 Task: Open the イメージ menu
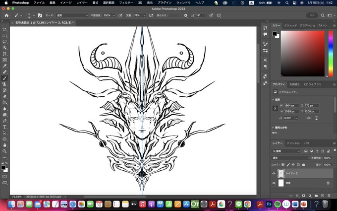(66, 3)
